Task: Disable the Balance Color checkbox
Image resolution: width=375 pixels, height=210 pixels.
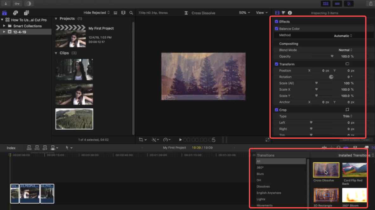Action: [x=276, y=29]
